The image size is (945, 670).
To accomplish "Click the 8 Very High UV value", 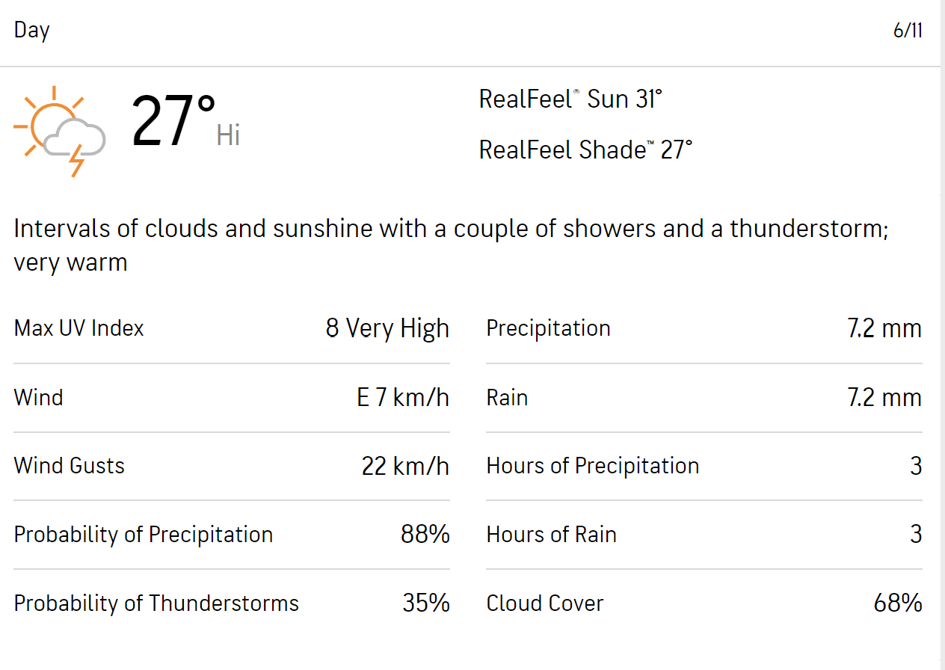I will point(387,328).
